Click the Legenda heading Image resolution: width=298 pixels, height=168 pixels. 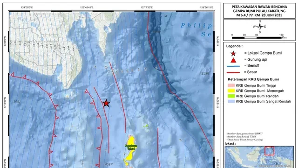[234, 46]
